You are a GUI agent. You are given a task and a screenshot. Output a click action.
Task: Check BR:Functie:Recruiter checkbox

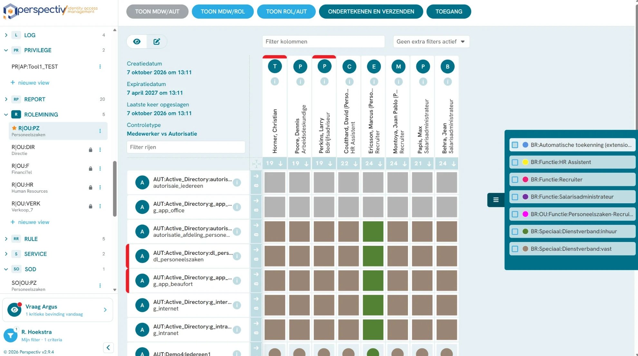click(515, 179)
